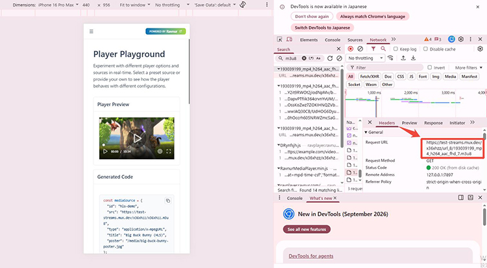This screenshot has width=487, height=268.
Task: Select the inspect element picker icon
Action: click(279, 39)
